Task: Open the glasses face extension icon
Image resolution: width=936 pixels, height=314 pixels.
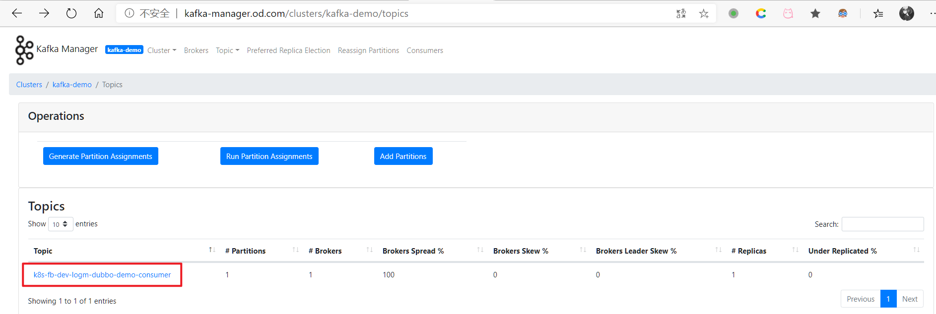Action: [843, 13]
